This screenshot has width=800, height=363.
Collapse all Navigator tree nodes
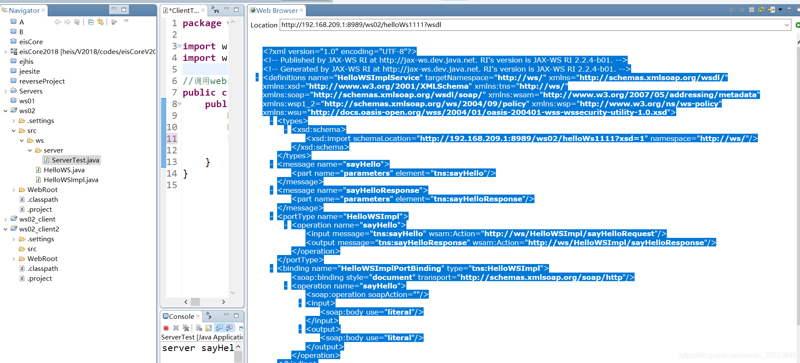(x=91, y=22)
